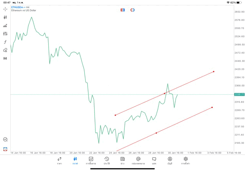245x171 pixels.
Task: Select the crosshair cursor tool
Action: (5, 9)
